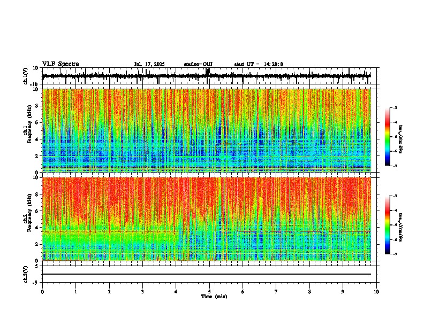Click the "5" tick on ch.3(V) axis
Image resolution: width=424 pixels, height=327 pixels.
coord(37,266)
